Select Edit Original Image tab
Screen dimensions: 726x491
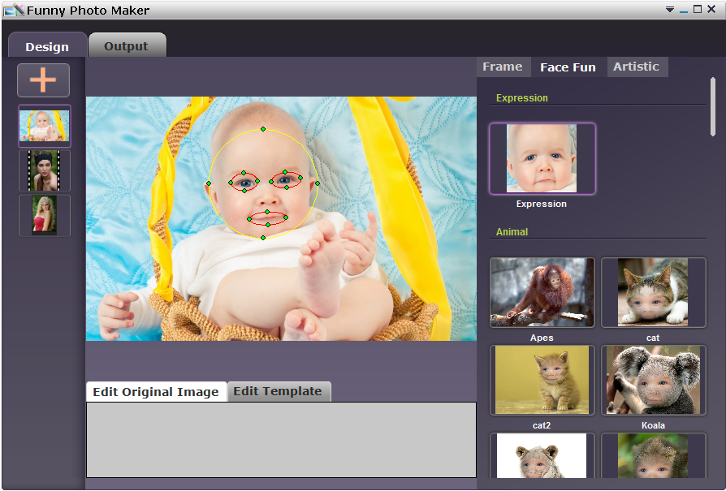(x=156, y=391)
